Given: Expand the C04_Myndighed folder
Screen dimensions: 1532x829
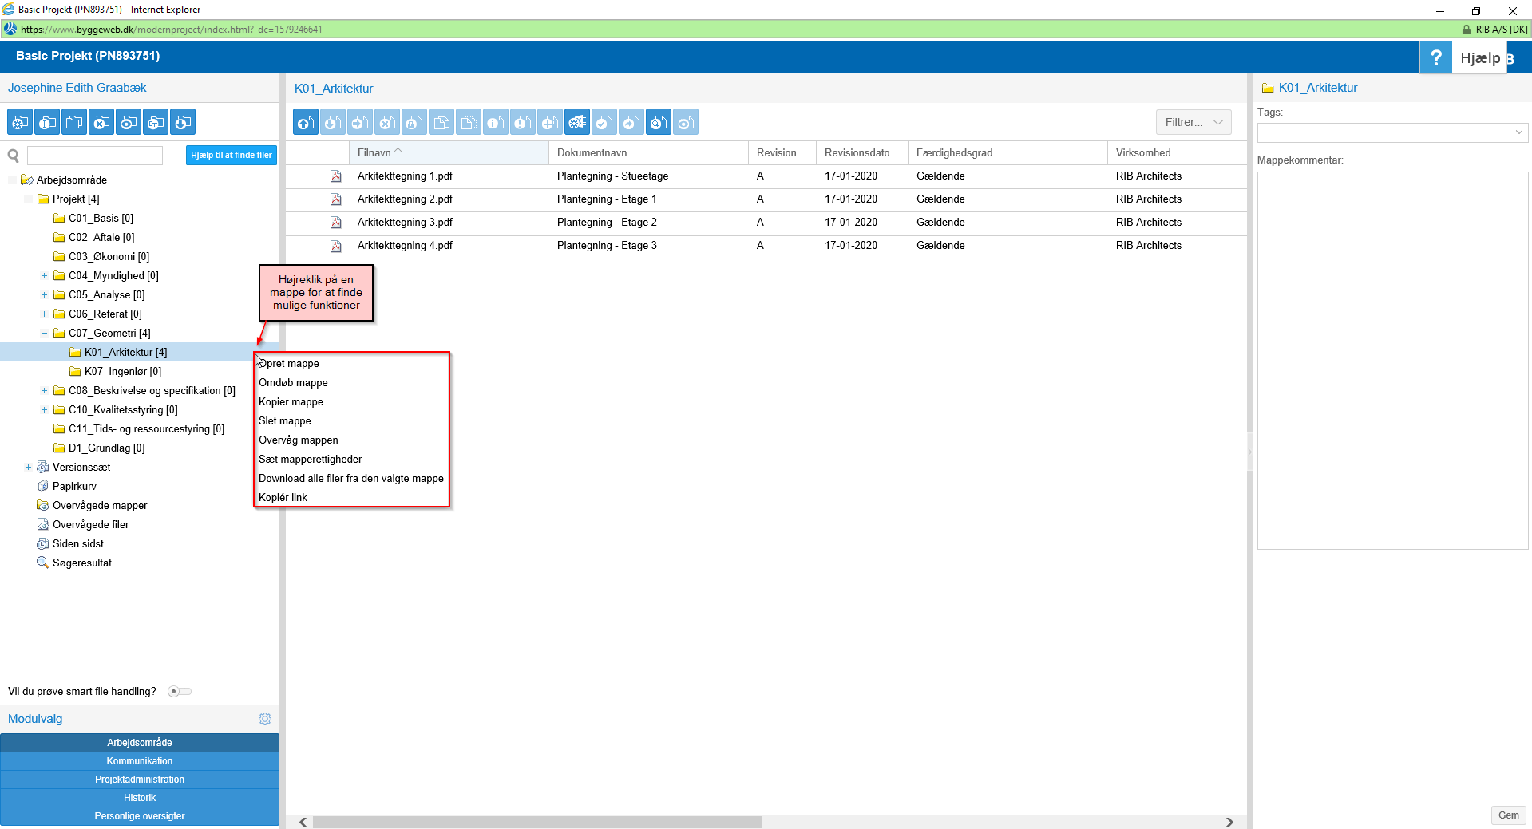Looking at the screenshot, I should (44, 276).
